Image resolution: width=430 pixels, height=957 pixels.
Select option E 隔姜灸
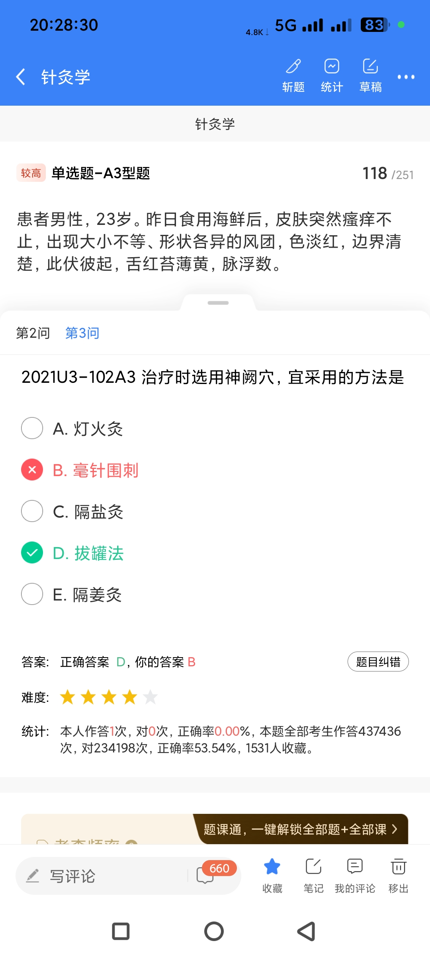point(32,594)
